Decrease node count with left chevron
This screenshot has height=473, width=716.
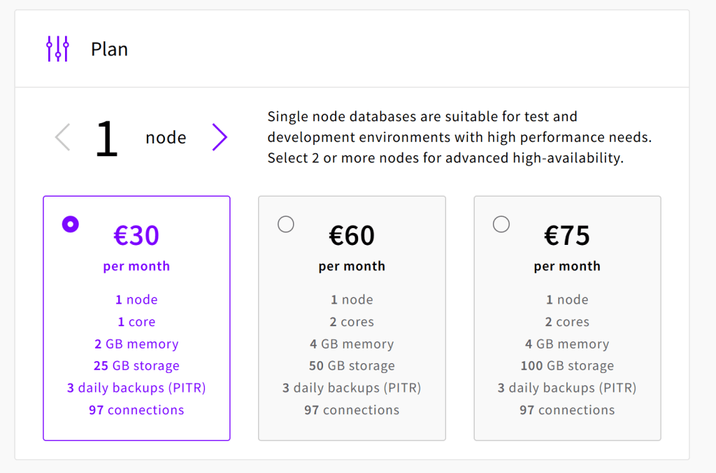coord(62,137)
